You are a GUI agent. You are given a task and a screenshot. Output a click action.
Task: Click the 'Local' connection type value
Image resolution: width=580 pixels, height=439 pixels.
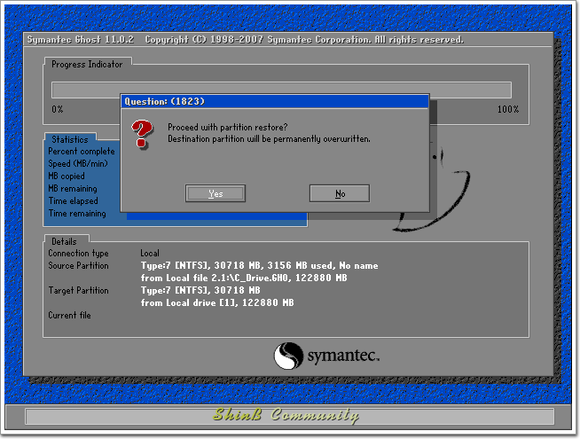150,254
